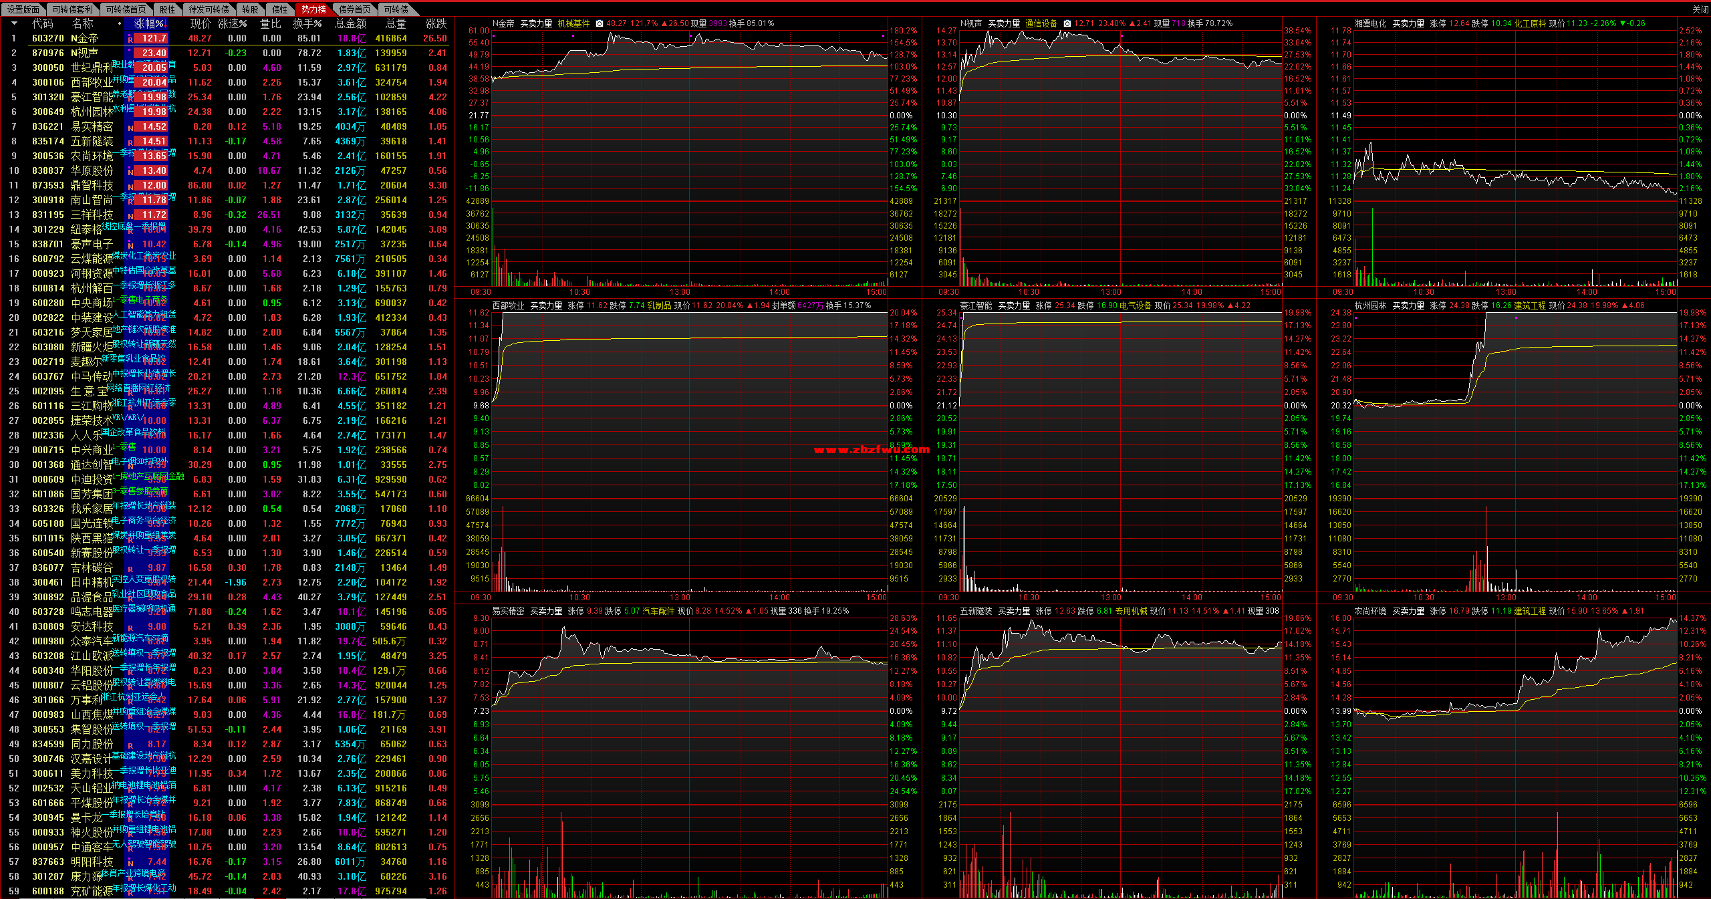Click 买卖力量 in the N金帝 chart header
The height and width of the screenshot is (899, 1711).
(x=536, y=23)
